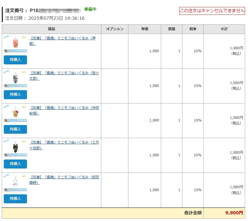
Task: Click the 数量 column header
Action: point(172,29)
